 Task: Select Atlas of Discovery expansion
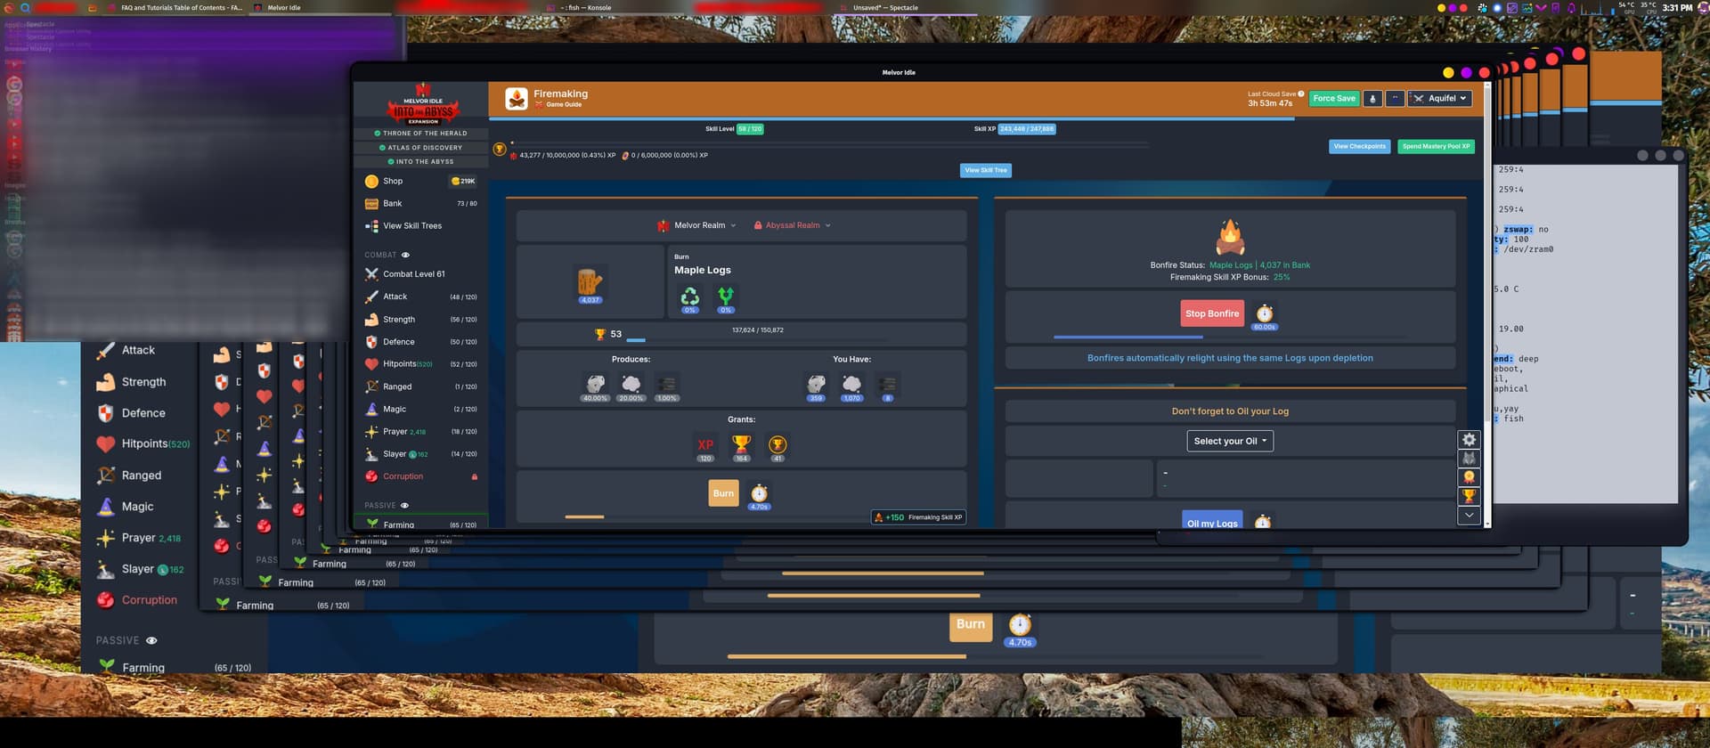point(420,148)
